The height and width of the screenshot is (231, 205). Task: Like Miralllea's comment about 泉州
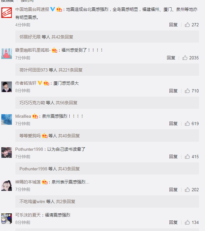pos(187,124)
